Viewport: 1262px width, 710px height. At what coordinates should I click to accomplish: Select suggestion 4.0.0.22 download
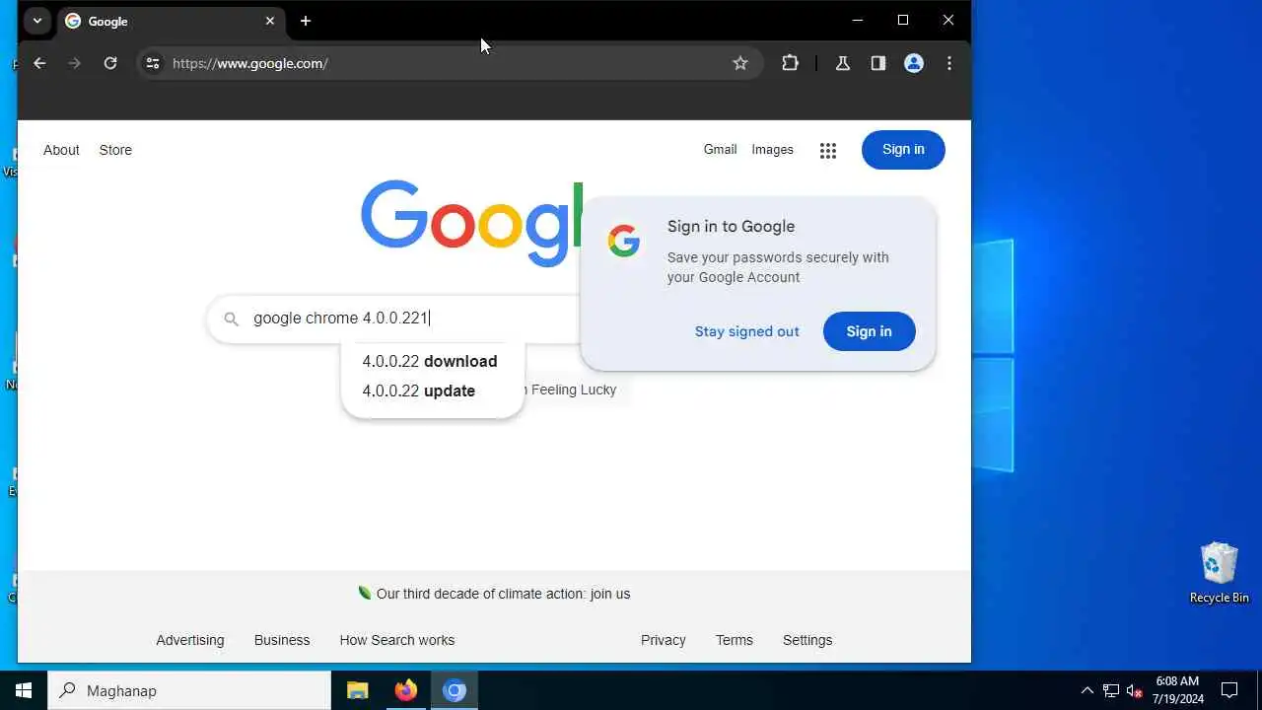[x=432, y=361]
